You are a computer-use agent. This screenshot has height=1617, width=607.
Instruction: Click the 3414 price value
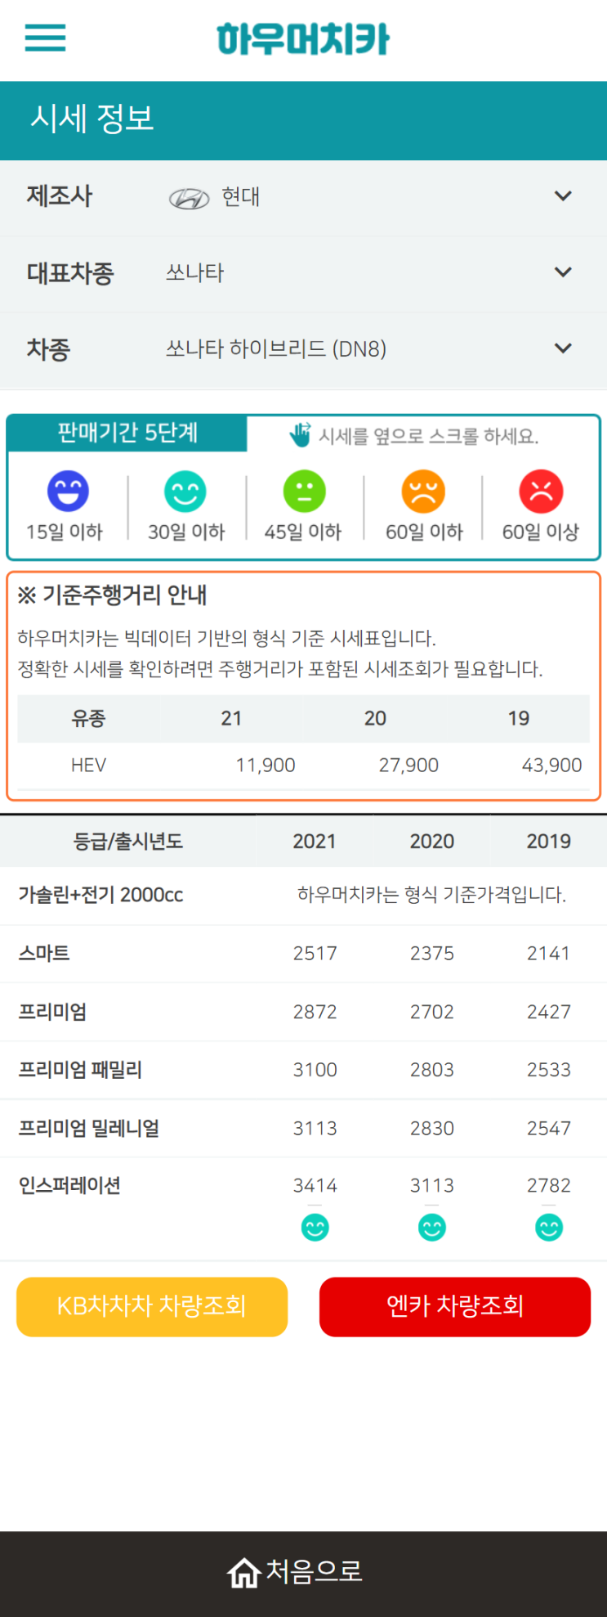(315, 1185)
